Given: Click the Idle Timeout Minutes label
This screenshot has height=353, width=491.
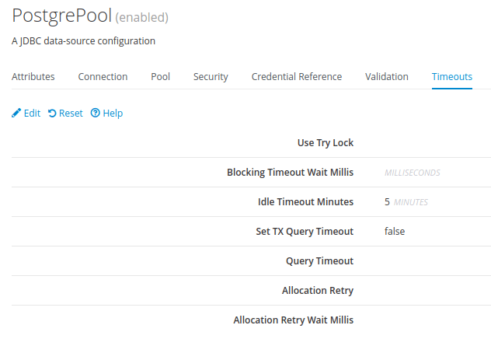Looking at the screenshot, I should point(305,201).
